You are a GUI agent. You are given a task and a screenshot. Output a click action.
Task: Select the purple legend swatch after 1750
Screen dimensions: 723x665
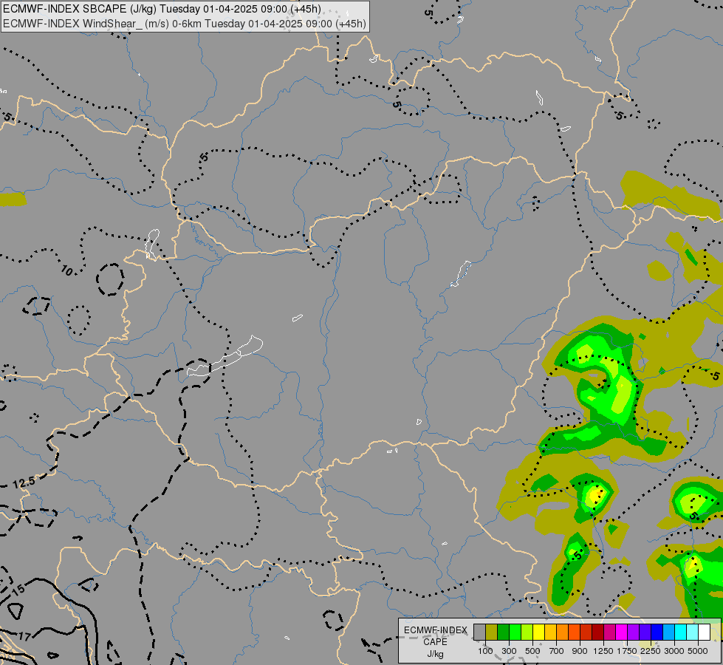tap(633, 632)
